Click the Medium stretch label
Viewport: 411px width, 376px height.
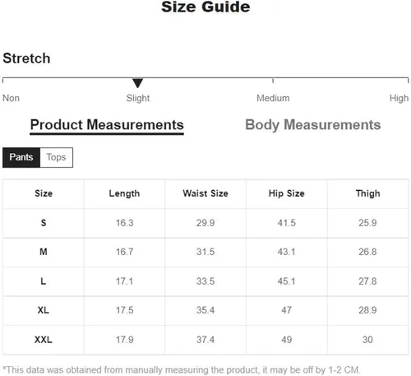tap(273, 98)
